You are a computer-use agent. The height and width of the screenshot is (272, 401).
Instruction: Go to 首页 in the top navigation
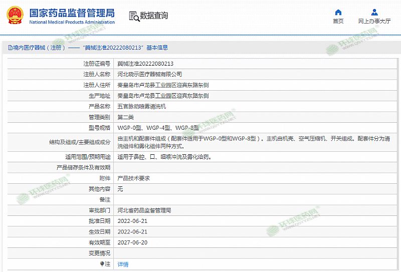(338, 21)
